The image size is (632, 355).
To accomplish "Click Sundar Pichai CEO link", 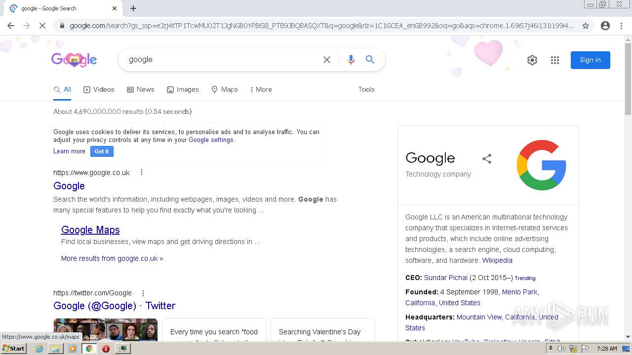I will [446, 278].
